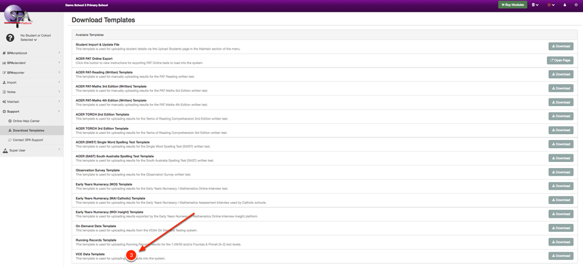Download the VCE Data Template
The image size is (583, 268).
click(x=561, y=256)
